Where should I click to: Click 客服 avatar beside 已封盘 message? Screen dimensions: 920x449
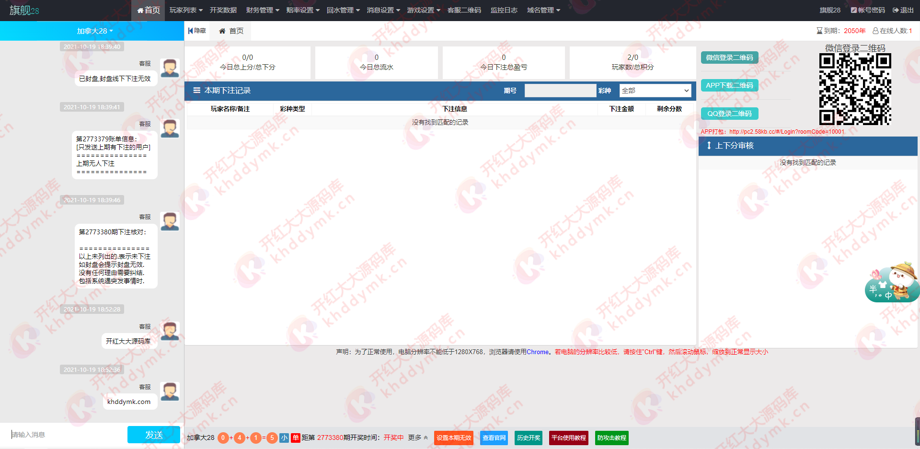point(170,69)
